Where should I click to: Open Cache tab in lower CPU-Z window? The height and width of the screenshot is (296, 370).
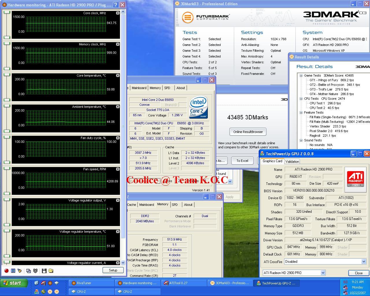point(131,205)
